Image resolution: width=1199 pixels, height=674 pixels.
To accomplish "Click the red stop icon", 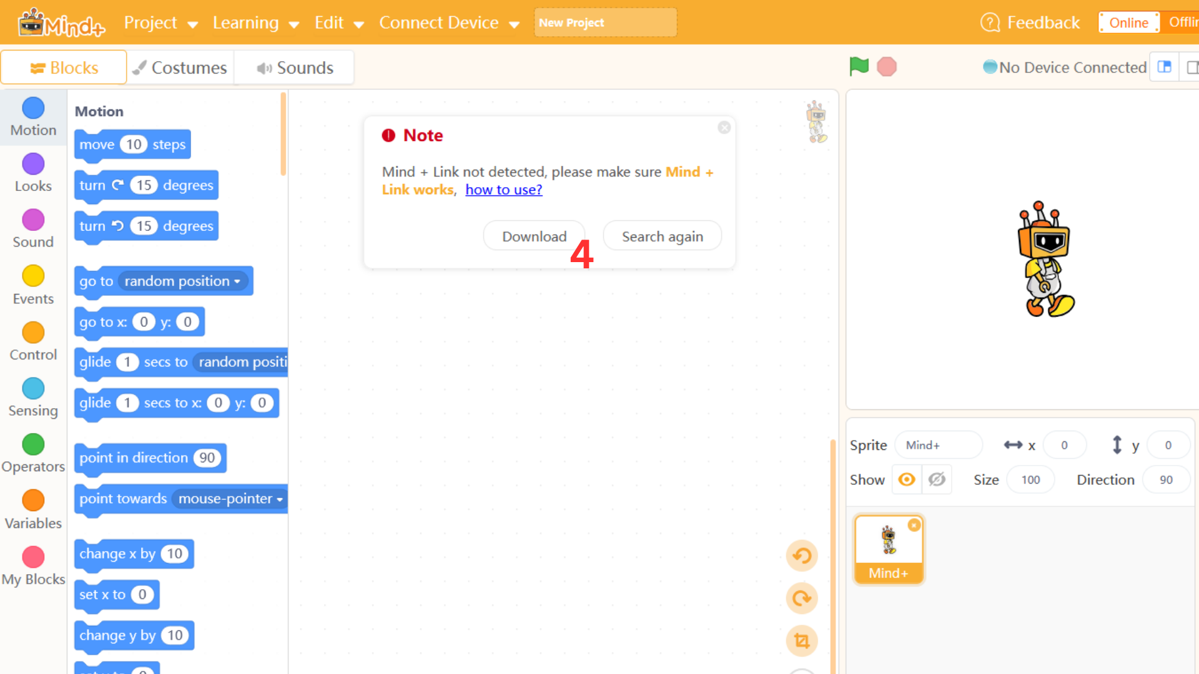I will point(887,67).
